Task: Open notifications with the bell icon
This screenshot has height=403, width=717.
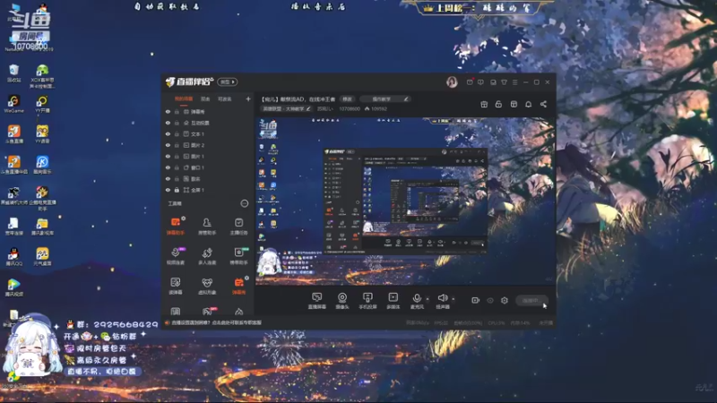Action: coord(528,104)
